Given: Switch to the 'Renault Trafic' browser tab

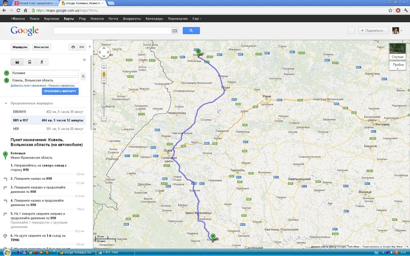Looking at the screenshot, I should tap(35, 3).
